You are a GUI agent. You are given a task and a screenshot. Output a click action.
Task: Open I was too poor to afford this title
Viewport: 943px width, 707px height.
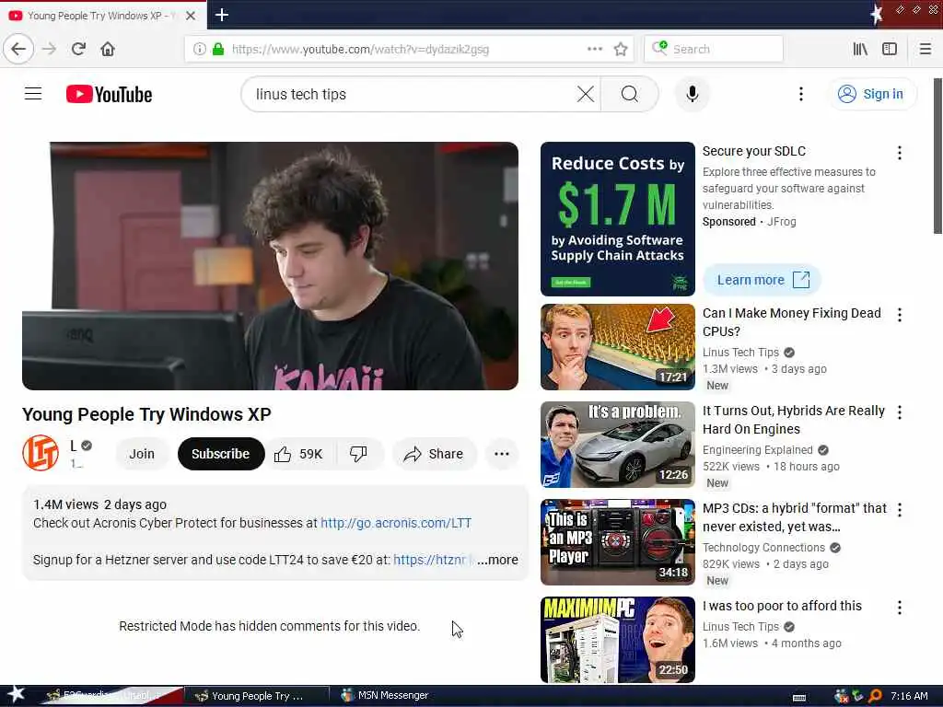(x=782, y=606)
